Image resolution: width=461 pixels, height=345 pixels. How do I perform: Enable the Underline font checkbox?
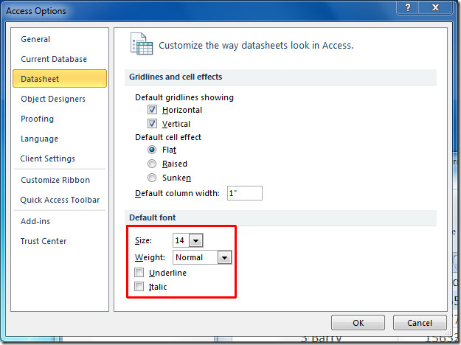[x=139, y=273]
